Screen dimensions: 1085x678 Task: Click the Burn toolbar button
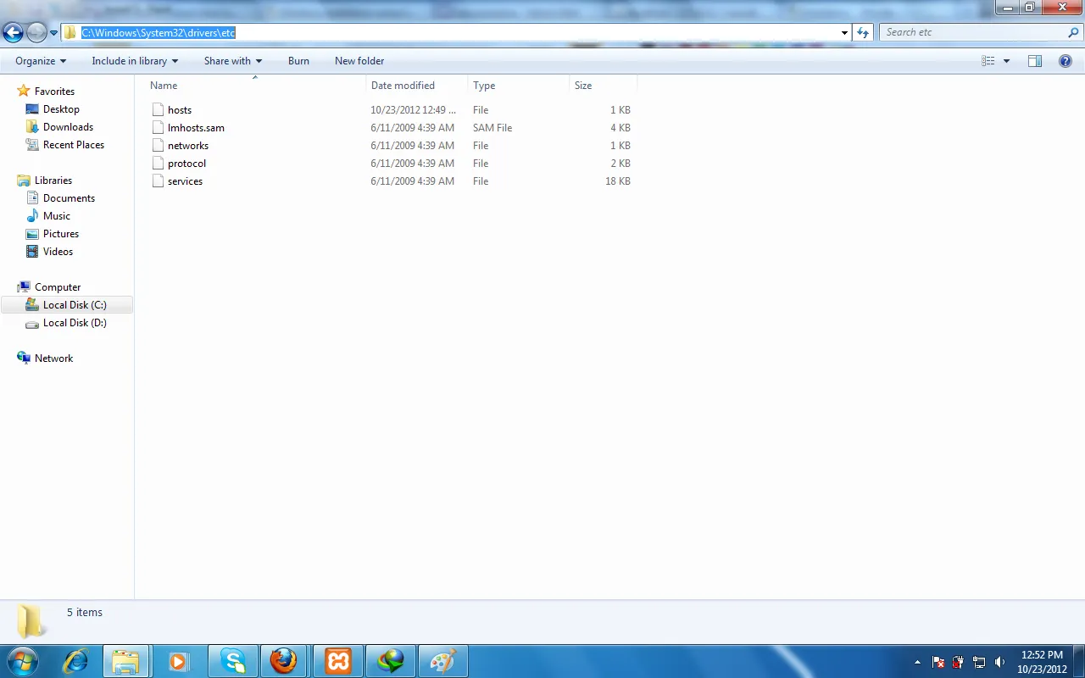coord(298,61)
